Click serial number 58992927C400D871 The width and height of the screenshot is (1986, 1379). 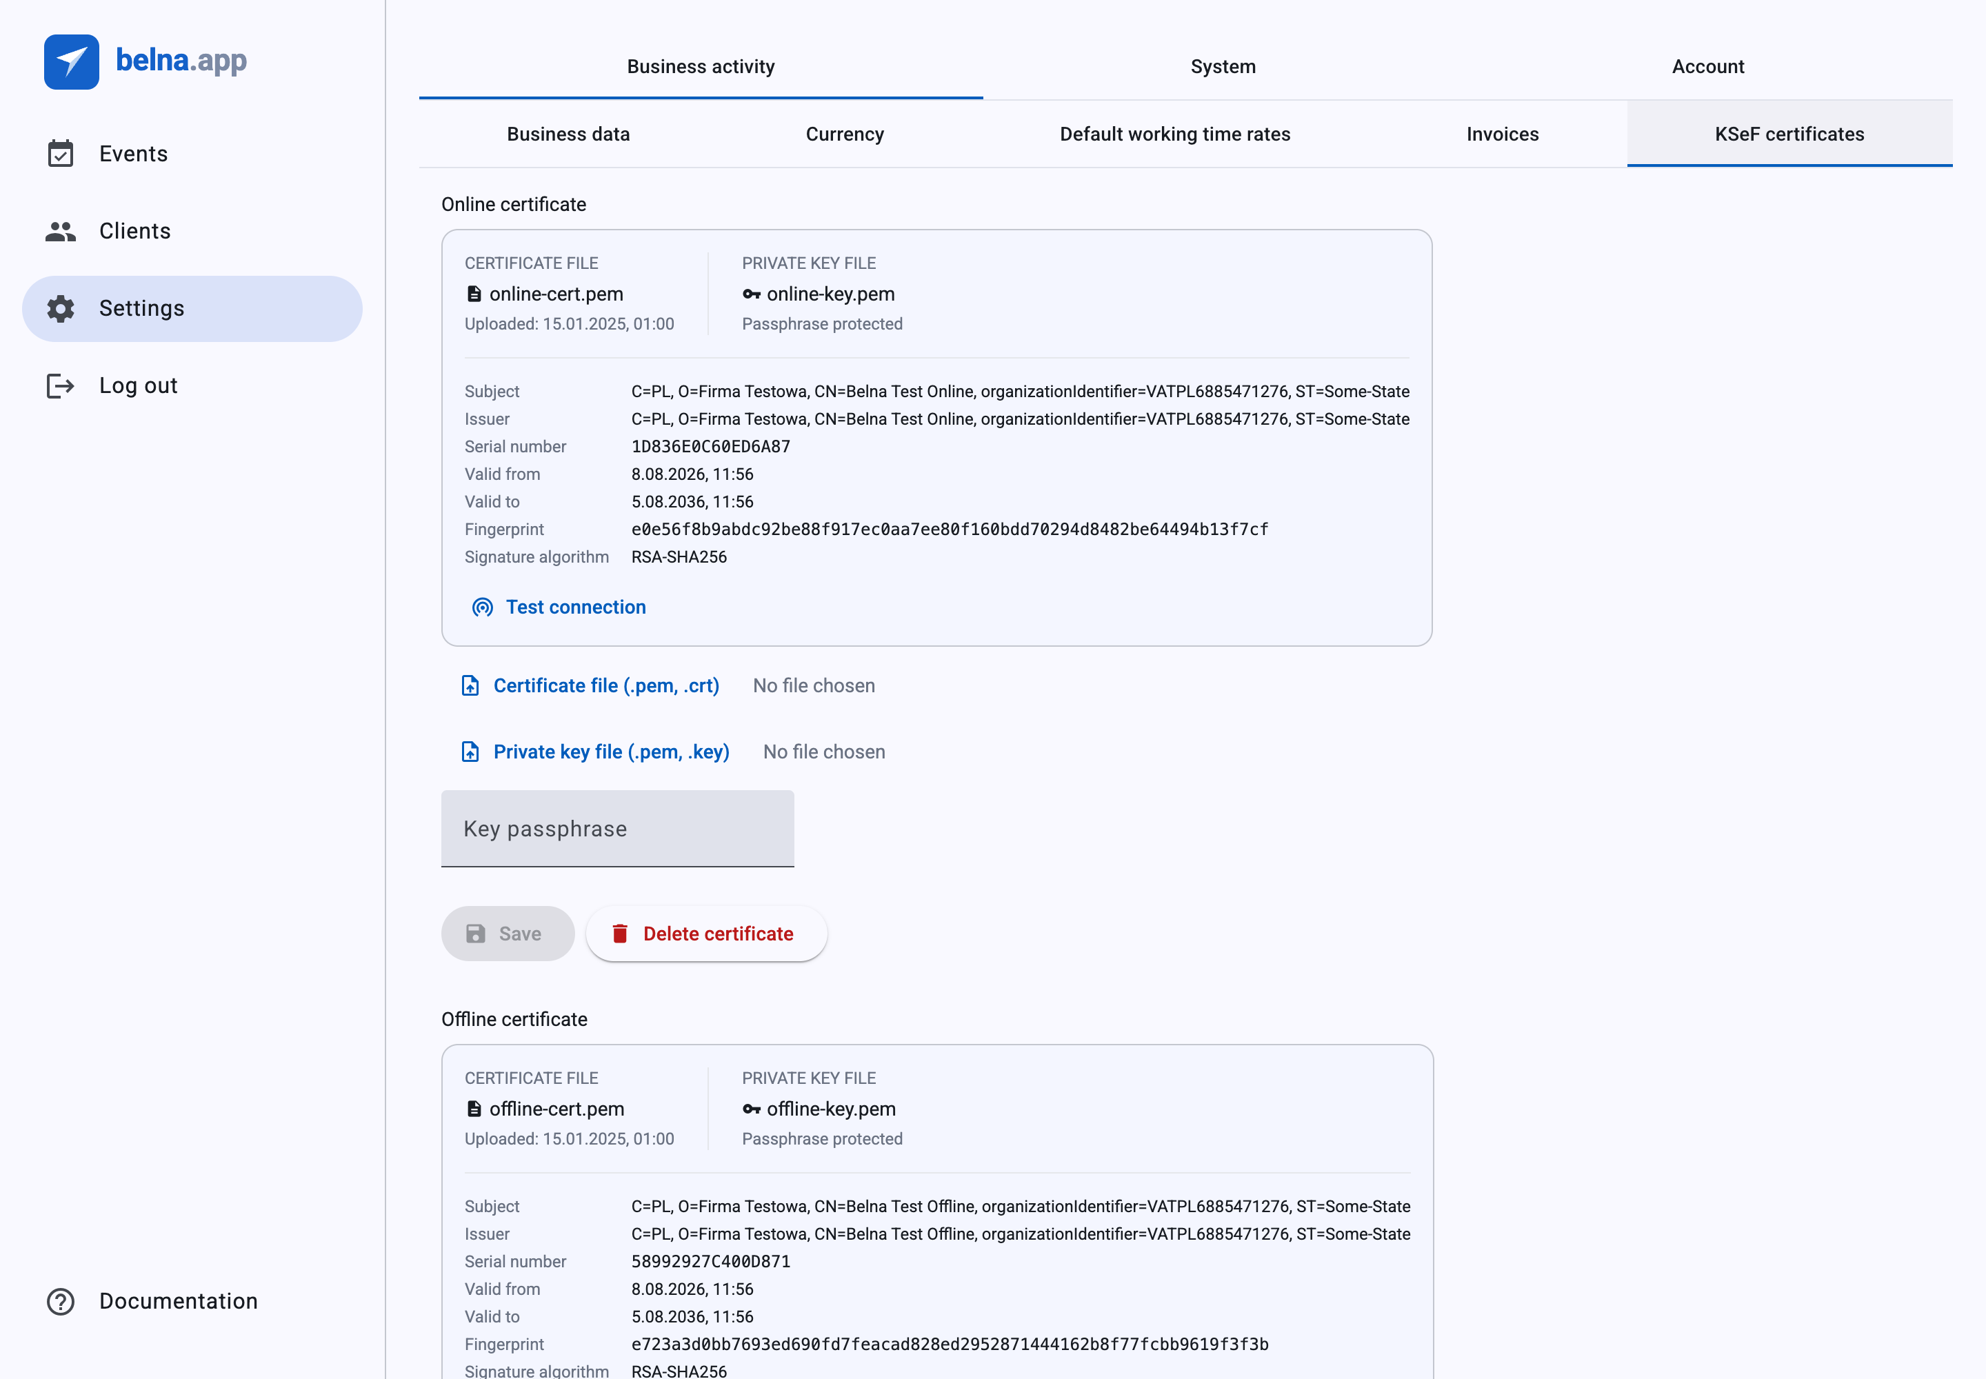pos(711,1262)
